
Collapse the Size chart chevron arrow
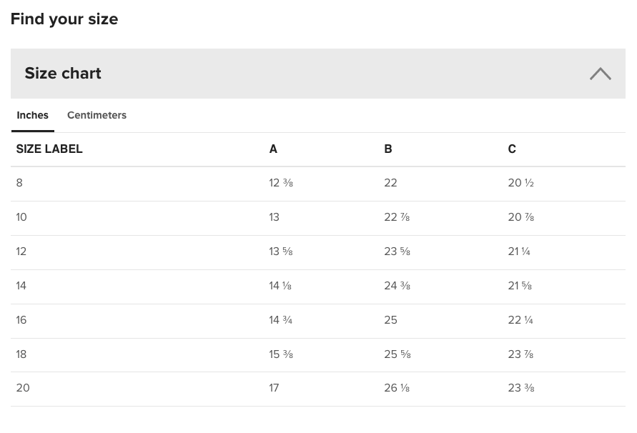coord(600,74)
